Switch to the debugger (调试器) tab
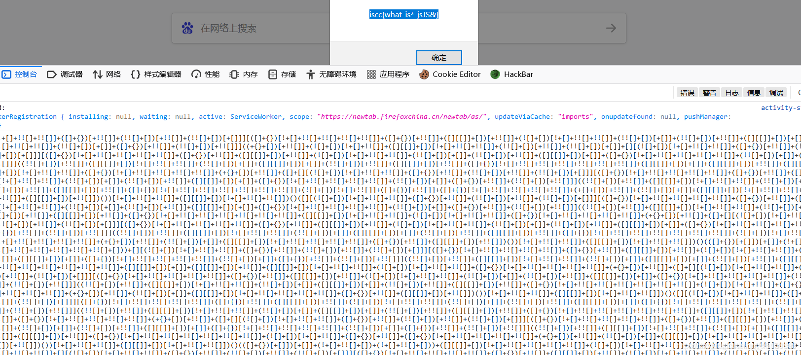The width and height of the screenshot is (801, 355). pos(65,74)
